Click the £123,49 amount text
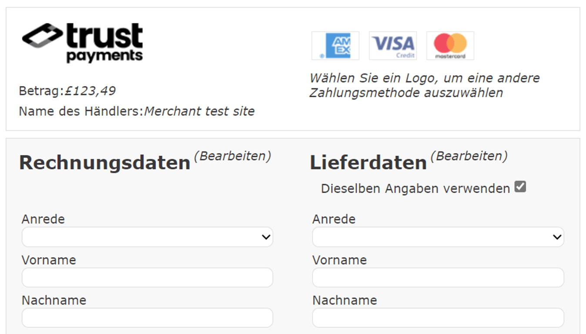586x334 pixels. [90, 91]
